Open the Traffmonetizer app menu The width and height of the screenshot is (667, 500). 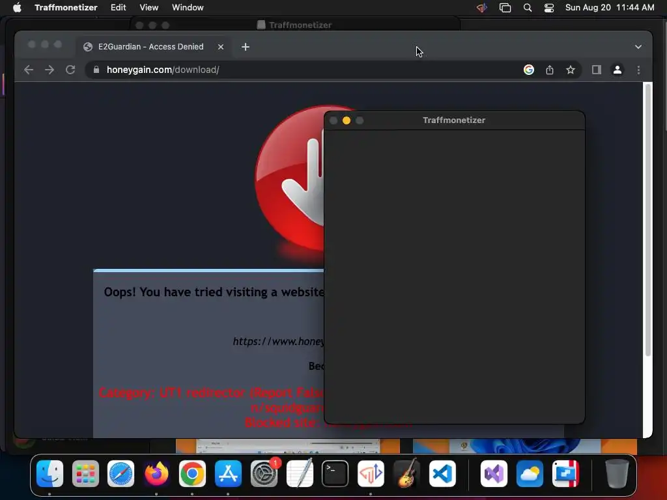tap(66, 7)
